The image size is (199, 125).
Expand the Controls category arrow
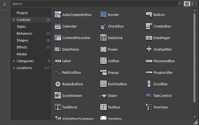[x=14, y=20]
